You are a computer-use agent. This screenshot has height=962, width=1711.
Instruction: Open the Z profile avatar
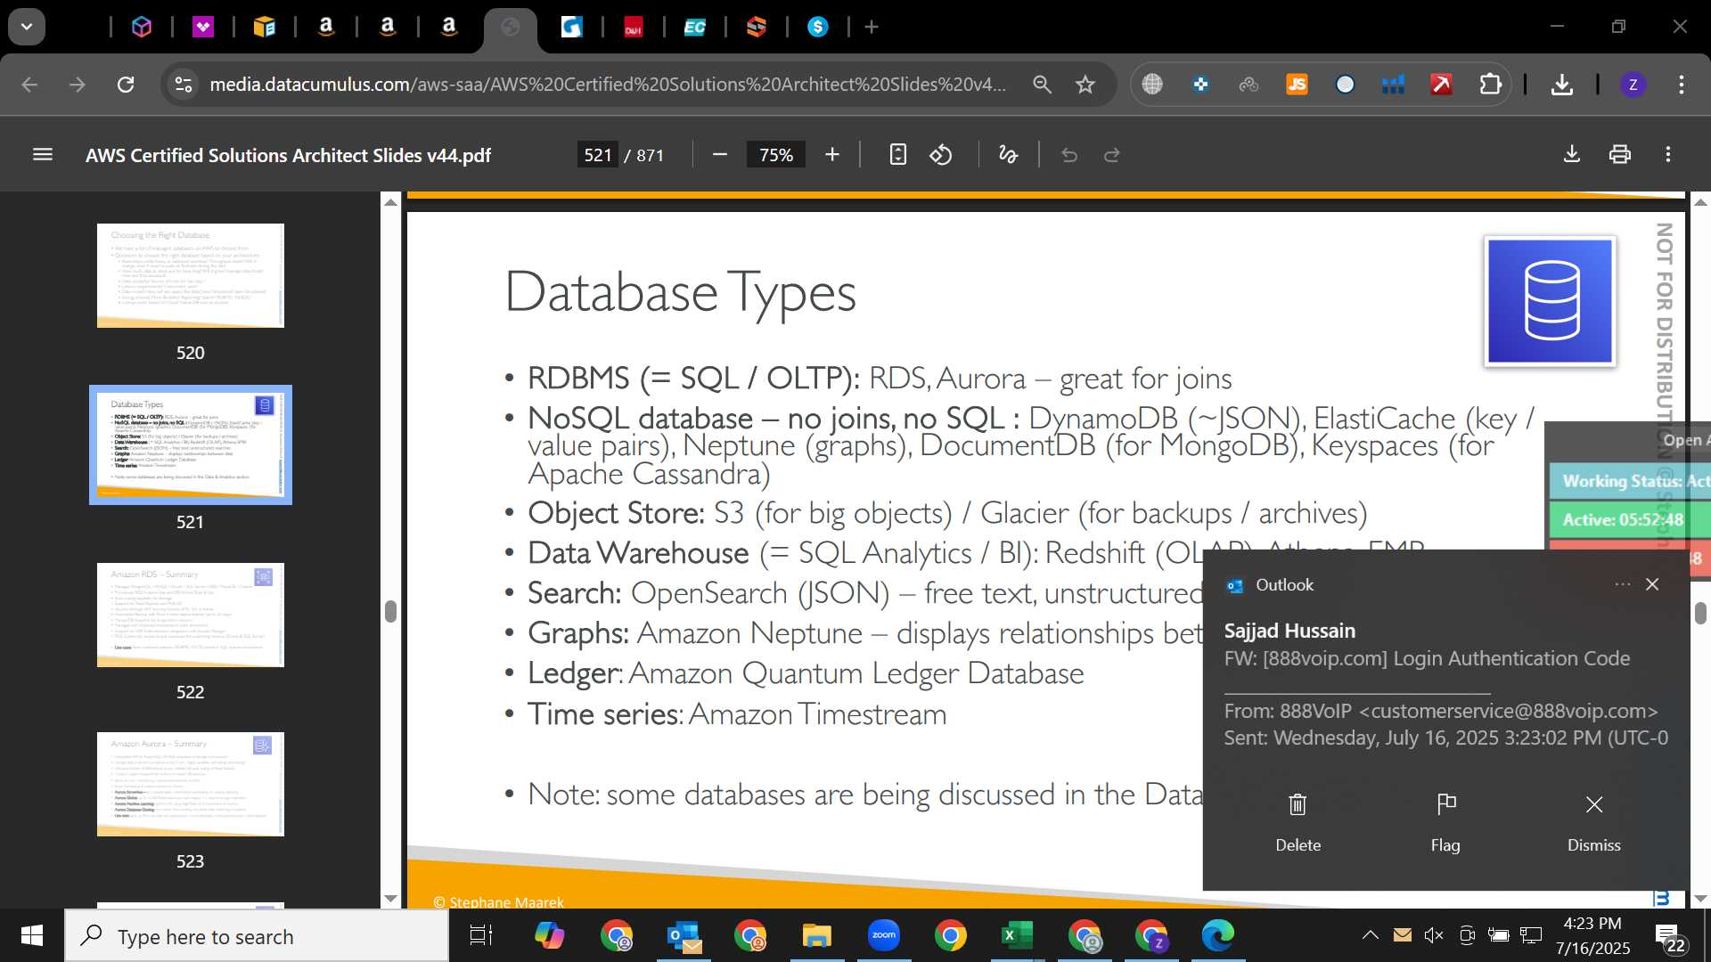[x=1633, y=85]
